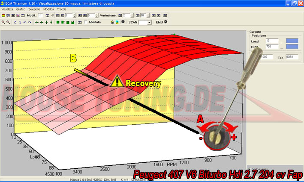Click the blue swatch beside Load
This screenshot has width=304, height=182.
point(292,41)
